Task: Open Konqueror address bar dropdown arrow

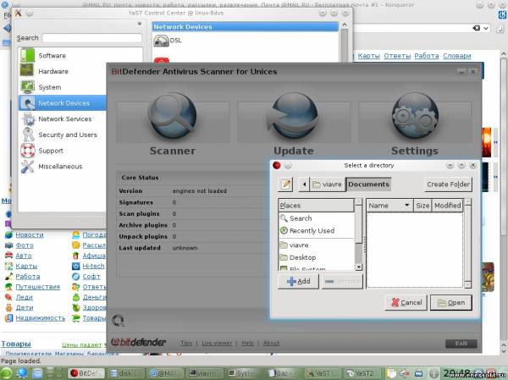Action: coord(486,28)
